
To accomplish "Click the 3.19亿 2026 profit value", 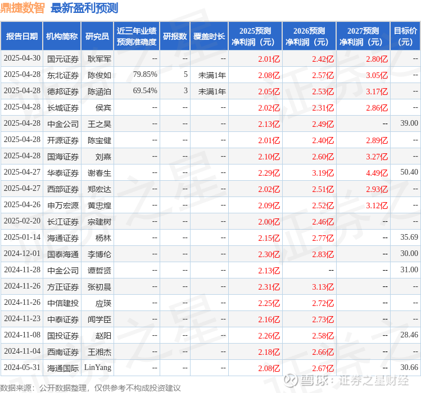I will (323, 173).
